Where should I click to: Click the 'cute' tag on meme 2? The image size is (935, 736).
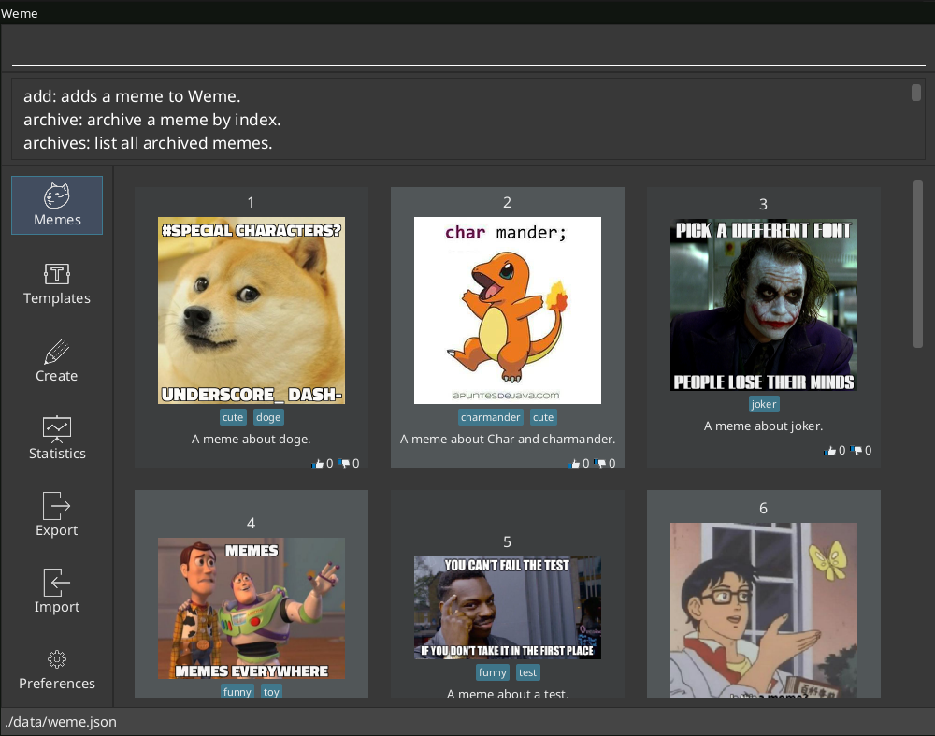(x=543, y=417)
